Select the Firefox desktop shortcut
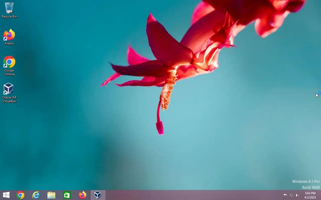Image resolution: width=321 pixels, height=200 pixels. click(9, 37)
